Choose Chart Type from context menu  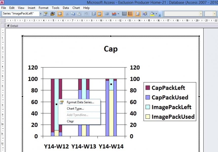pos(79,109)
